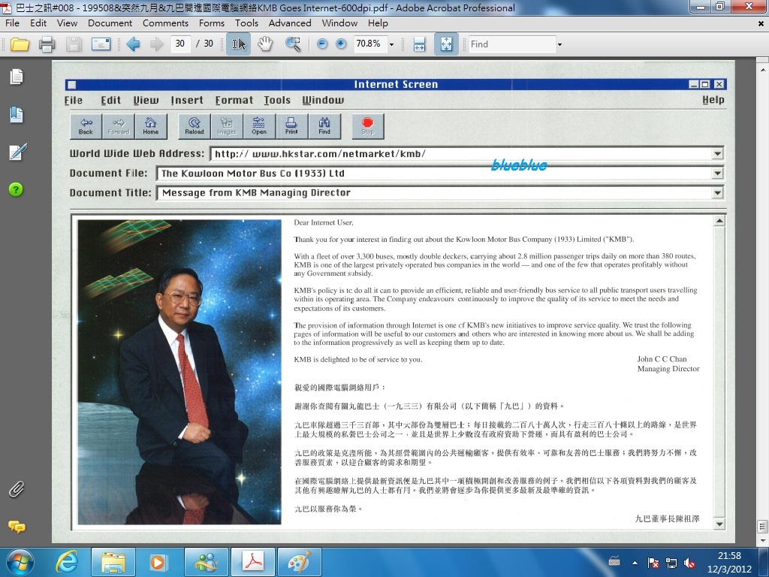Screen dimensions: 769x577
Task: Open the Comments menu
Action: 165,23
